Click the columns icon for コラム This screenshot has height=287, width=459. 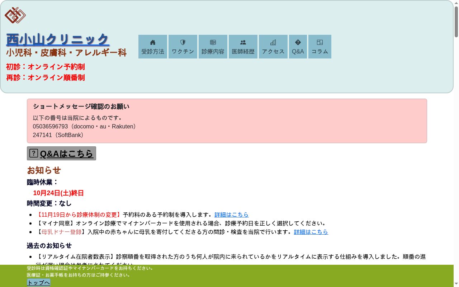[x=320, y=42]
